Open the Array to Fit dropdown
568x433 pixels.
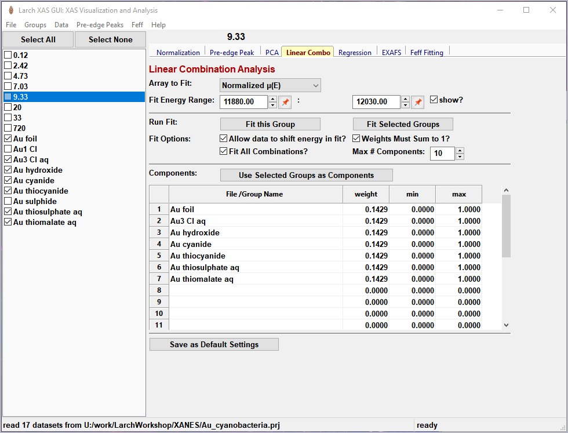point(270,85)
